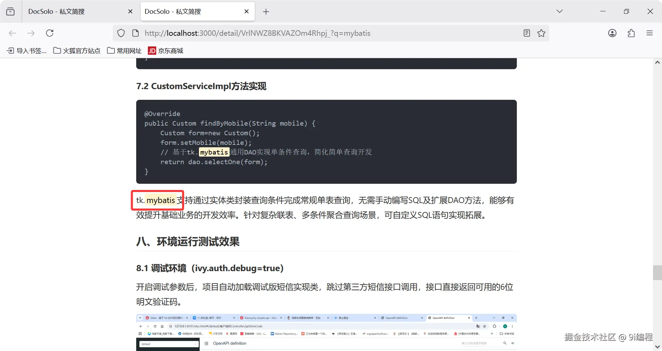Screen dimensions: 662x351
Task: Open Firefox account icon
Action: [x=612, y=33]
